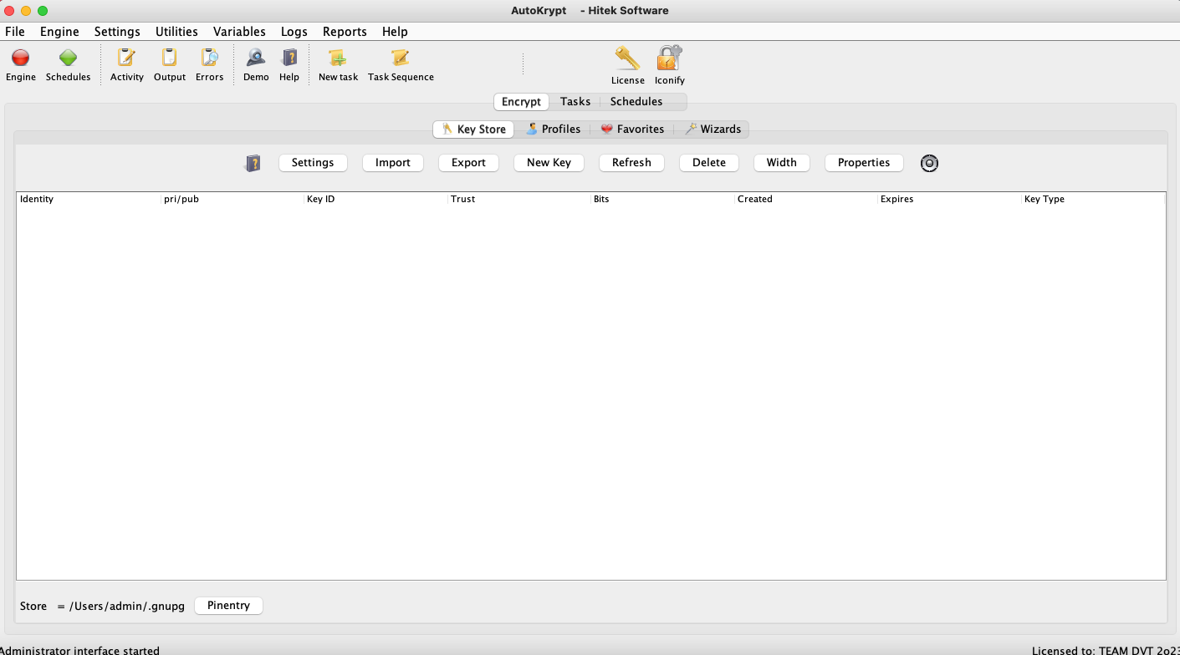Switch to the Profiles tab

tap(553, 129)
